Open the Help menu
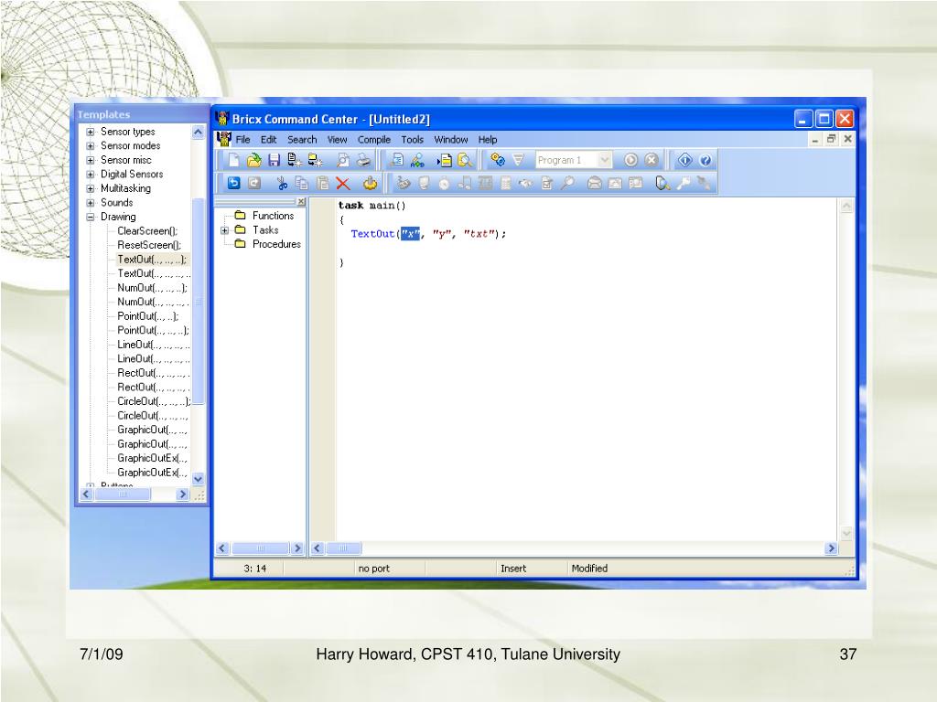 click(x=488, y=140)
